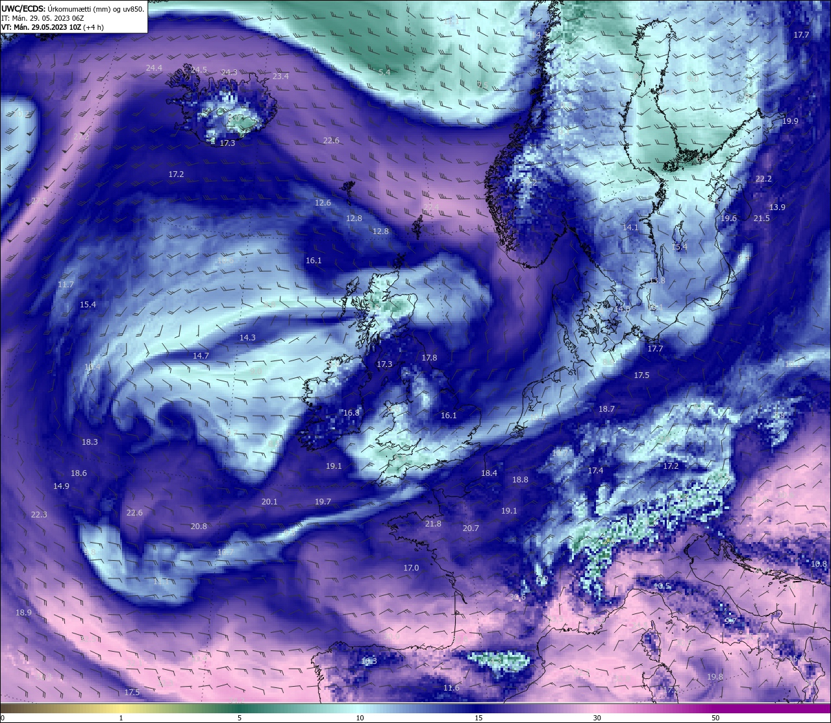This screenshot has height=723, width=831.
Task: Click the 10.5 value over northern Italy
Action: [x=662, y=586]
